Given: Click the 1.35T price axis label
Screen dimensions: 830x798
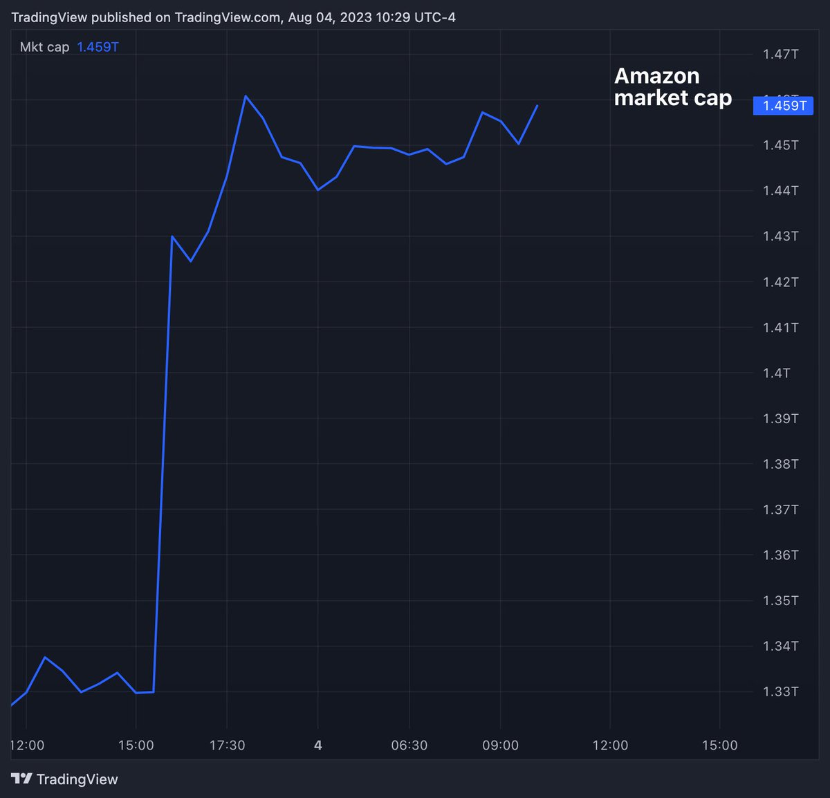Looking at the screenshot, I should coord(780,600).
